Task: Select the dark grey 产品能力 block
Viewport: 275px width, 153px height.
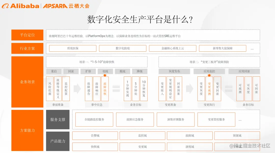Action: 58,141
